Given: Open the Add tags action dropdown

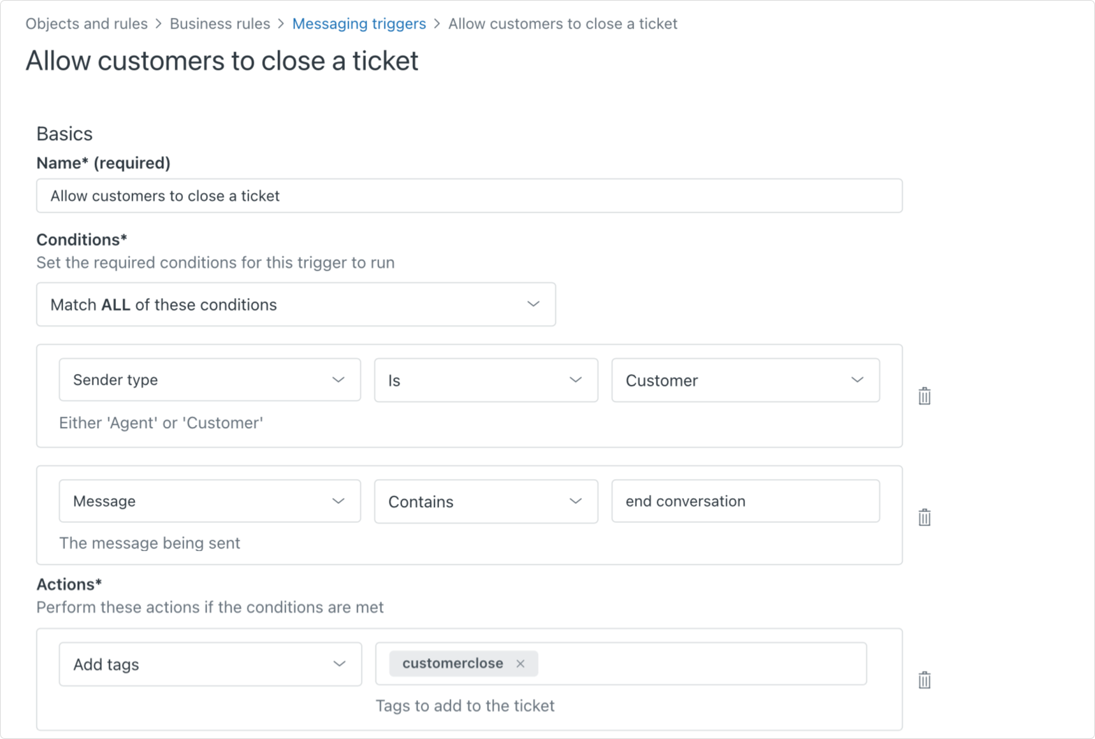Looking at the screenshot, I should [210, 664].
